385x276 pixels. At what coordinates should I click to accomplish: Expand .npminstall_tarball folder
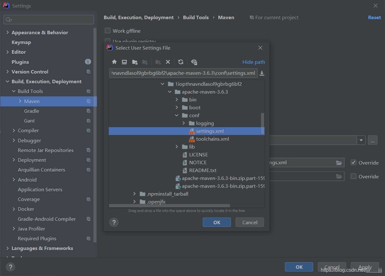(134, 194)
